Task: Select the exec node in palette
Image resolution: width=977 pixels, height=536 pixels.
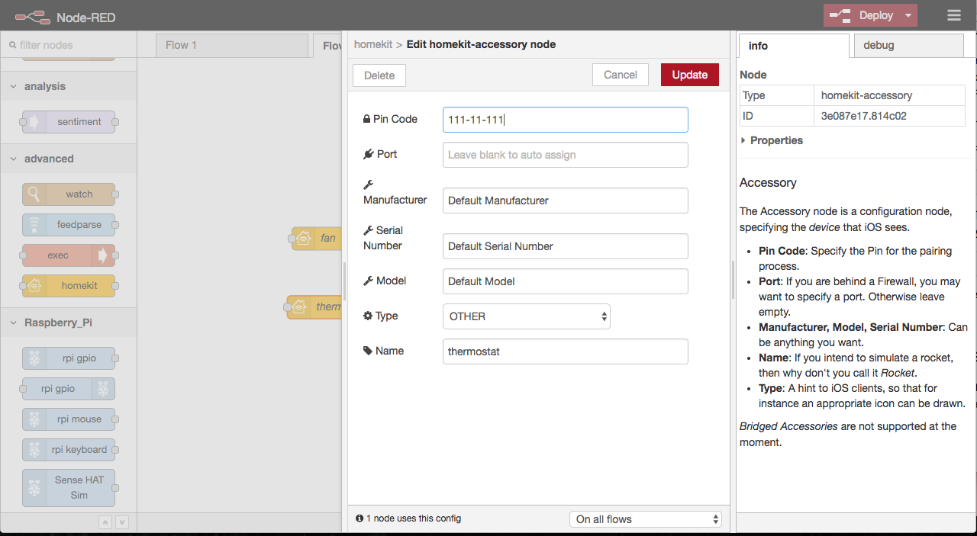Action: [69, 255]
